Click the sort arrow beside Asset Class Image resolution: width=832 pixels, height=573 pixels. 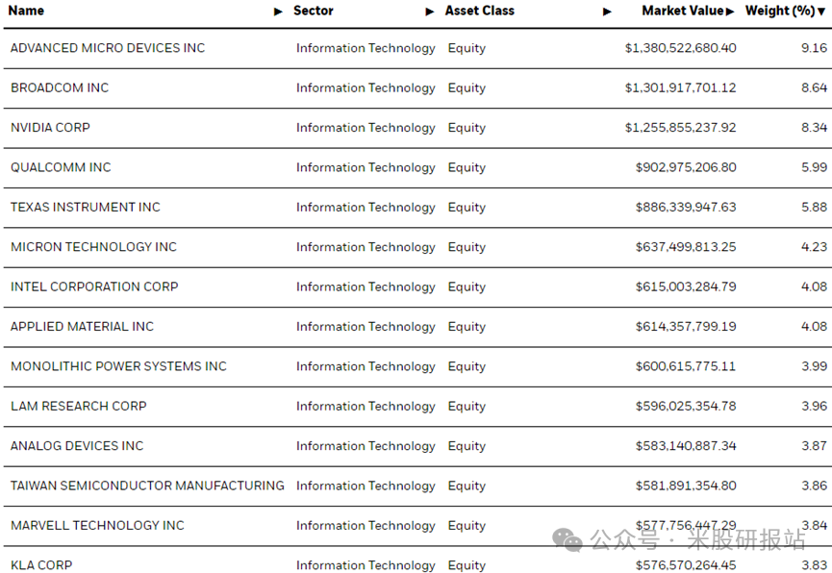click(607, 12)
